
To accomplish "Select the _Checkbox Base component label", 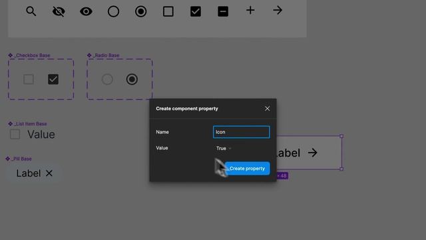I will (33, 55).
